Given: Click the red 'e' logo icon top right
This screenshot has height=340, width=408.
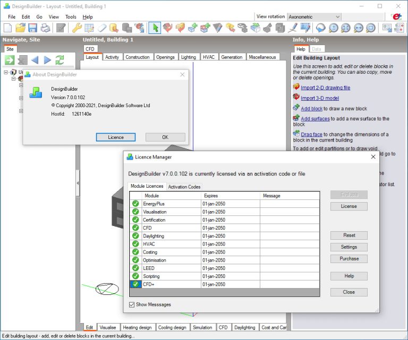Looking at the screenshot, I should pos(397,16).
